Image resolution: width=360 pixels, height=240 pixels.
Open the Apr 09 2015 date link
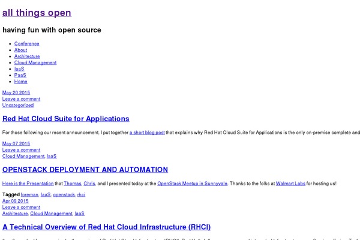[x=16, y=201]
